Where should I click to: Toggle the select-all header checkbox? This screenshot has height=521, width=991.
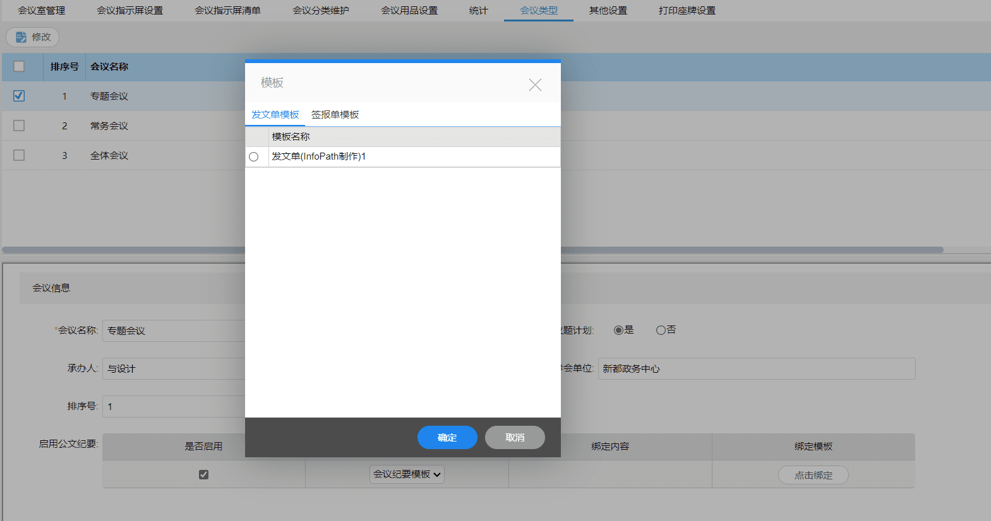pos(19,66)
